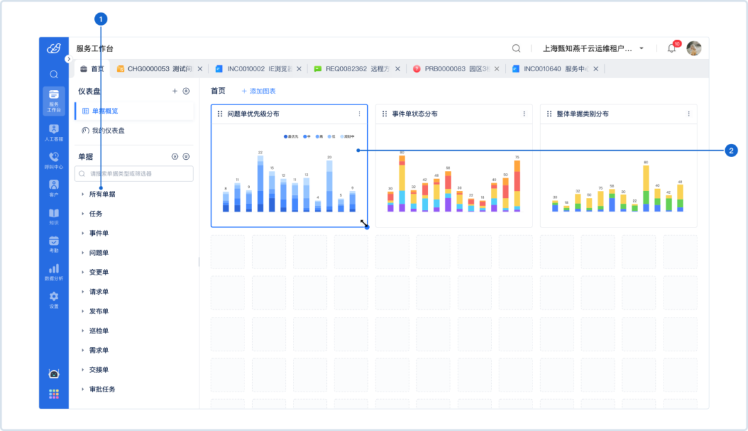Open 知识 module in the sidebar
Viewport: 748px width, 431px height.
pos(54,217)
